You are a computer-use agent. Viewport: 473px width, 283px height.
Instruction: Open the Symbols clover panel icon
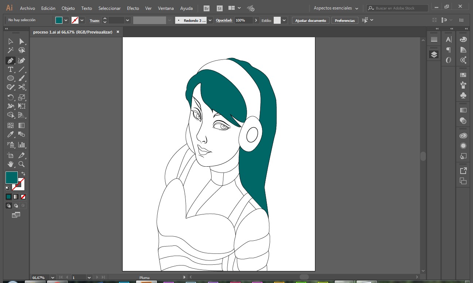point(463,96)
